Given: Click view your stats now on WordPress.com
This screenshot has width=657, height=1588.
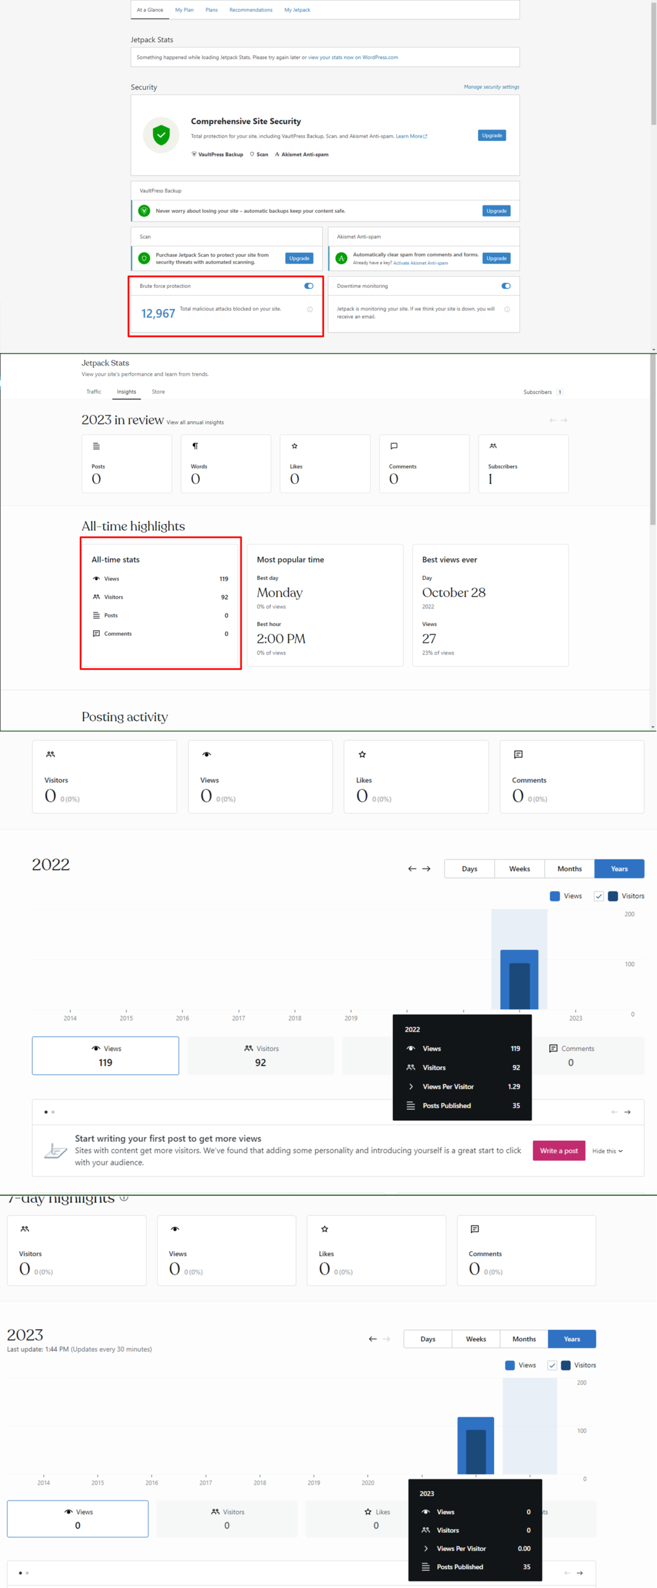Looking at the screenshot, I should click(x=353, y=58).
